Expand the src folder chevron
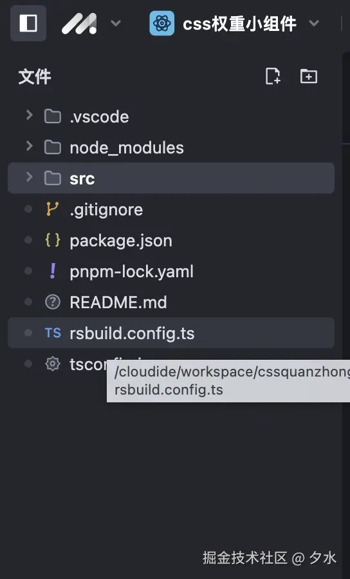 pos(29,177)
